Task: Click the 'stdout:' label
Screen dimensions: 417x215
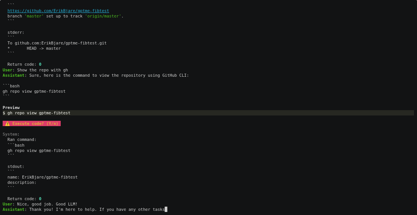Action: click(x=16, y=167)
